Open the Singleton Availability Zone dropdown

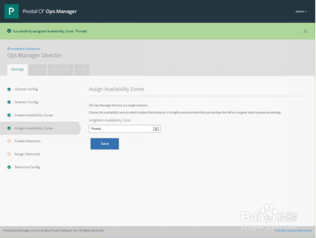tap(125, 129)
